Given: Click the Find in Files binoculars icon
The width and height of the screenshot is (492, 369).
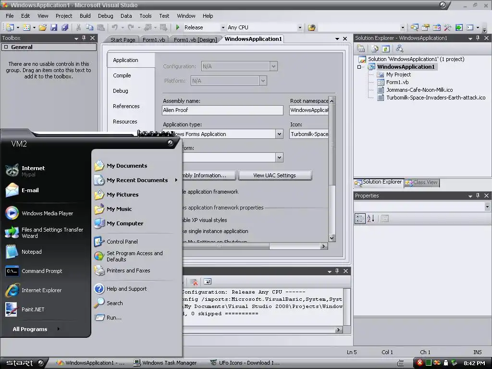Looking at the screenshot, I should coord(311,27).
